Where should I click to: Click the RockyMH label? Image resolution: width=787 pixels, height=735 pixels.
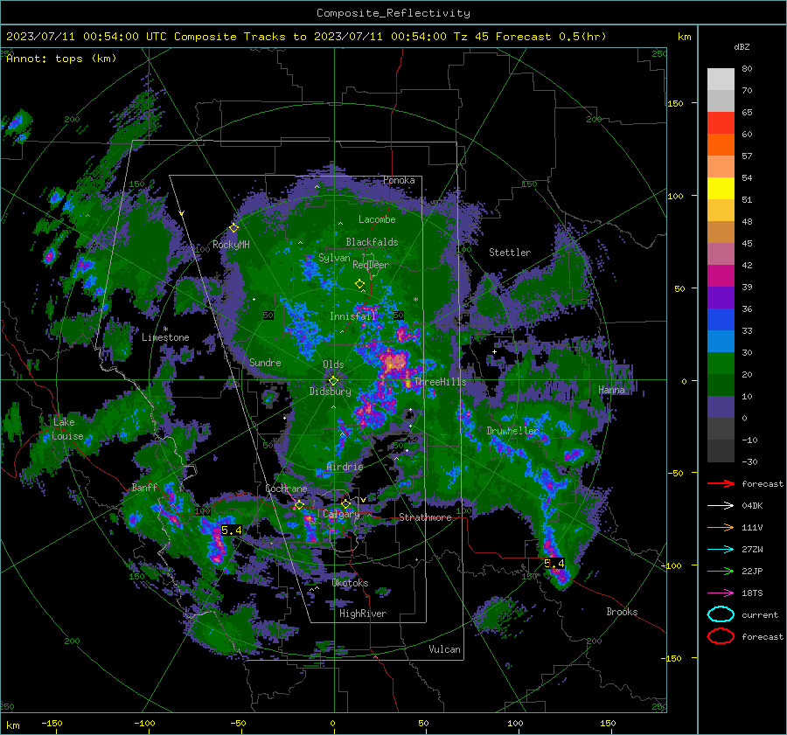(x=231, y=245)
